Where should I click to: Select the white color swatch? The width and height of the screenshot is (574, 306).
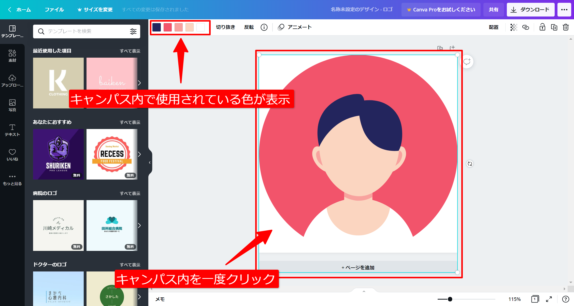pos(200,27)
